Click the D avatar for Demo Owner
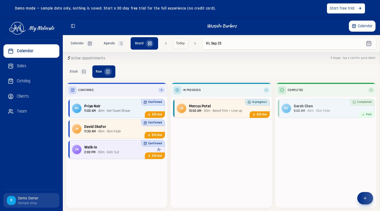 click(11, 200)
